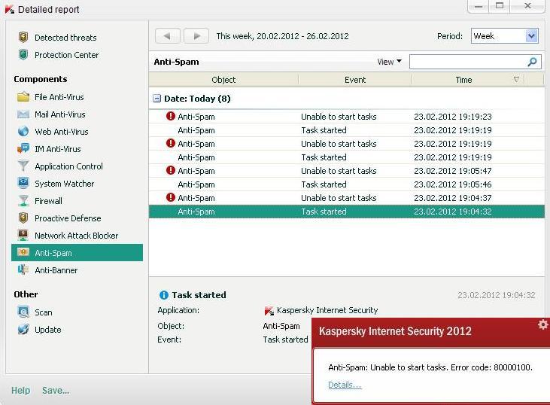
Task: Select Task started row at 19:05:46
Action: pyautogui.click(x=347, y=184)
